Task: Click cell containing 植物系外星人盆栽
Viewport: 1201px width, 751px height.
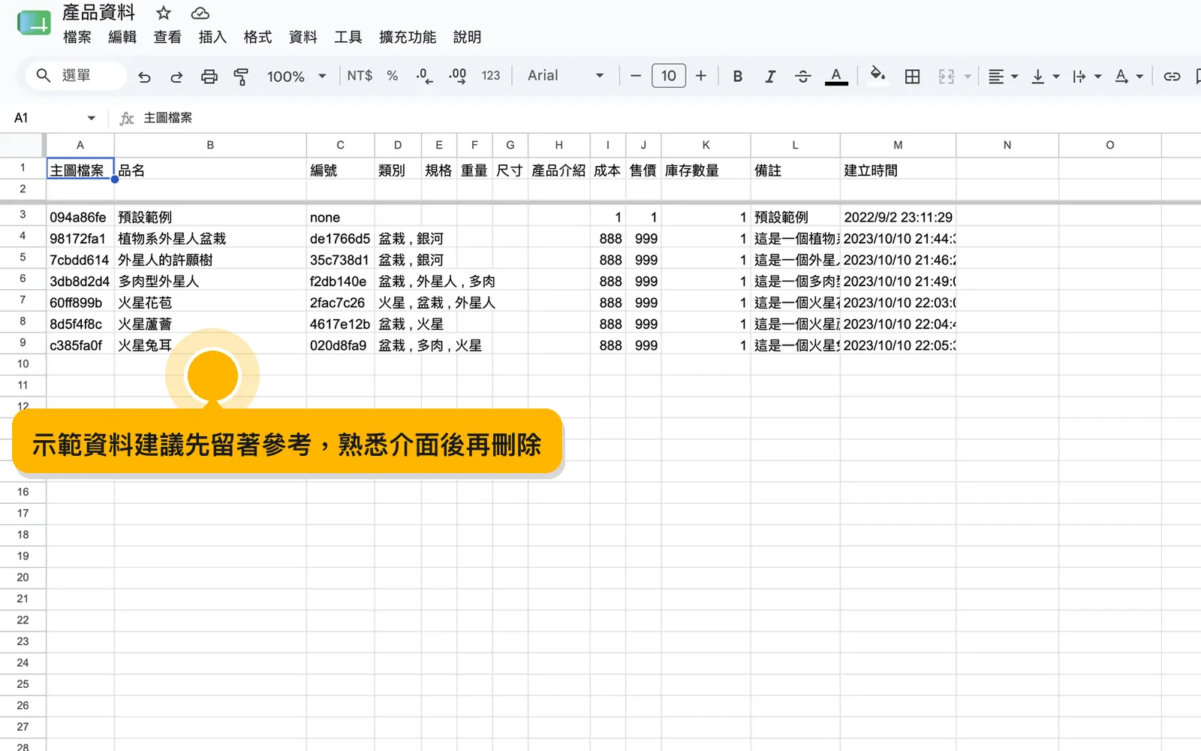Action: coord(210,239)
